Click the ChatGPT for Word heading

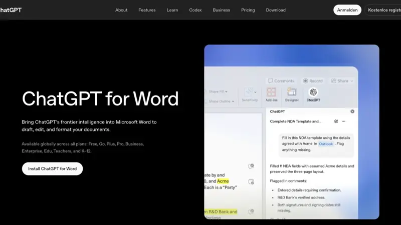(x=100, y=98)
